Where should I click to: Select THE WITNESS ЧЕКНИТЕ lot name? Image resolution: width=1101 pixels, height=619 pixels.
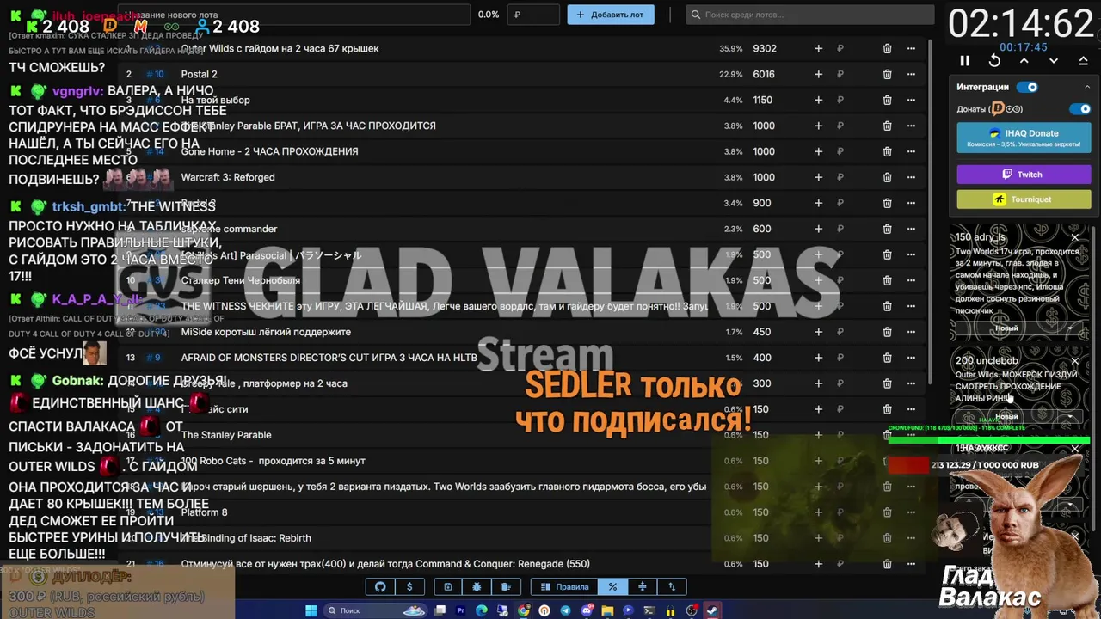[x=445, y=307]
